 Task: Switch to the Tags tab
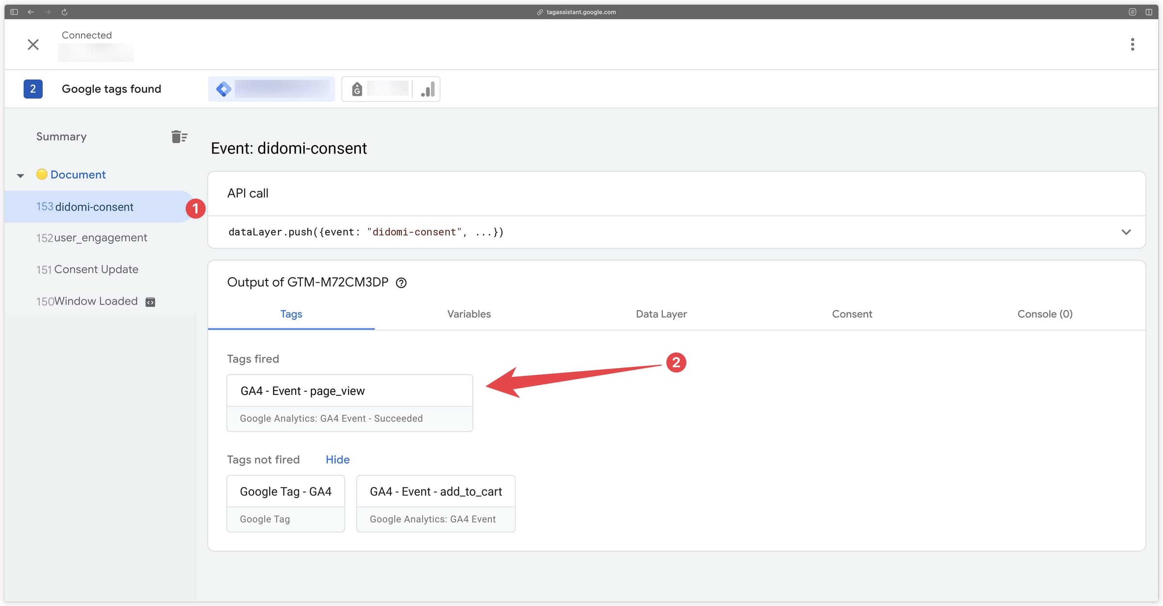click(x=291, y=314)
